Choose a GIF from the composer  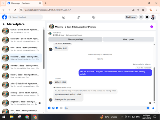61,108
